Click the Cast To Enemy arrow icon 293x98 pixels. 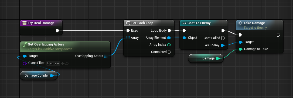[x=184, y=23]
